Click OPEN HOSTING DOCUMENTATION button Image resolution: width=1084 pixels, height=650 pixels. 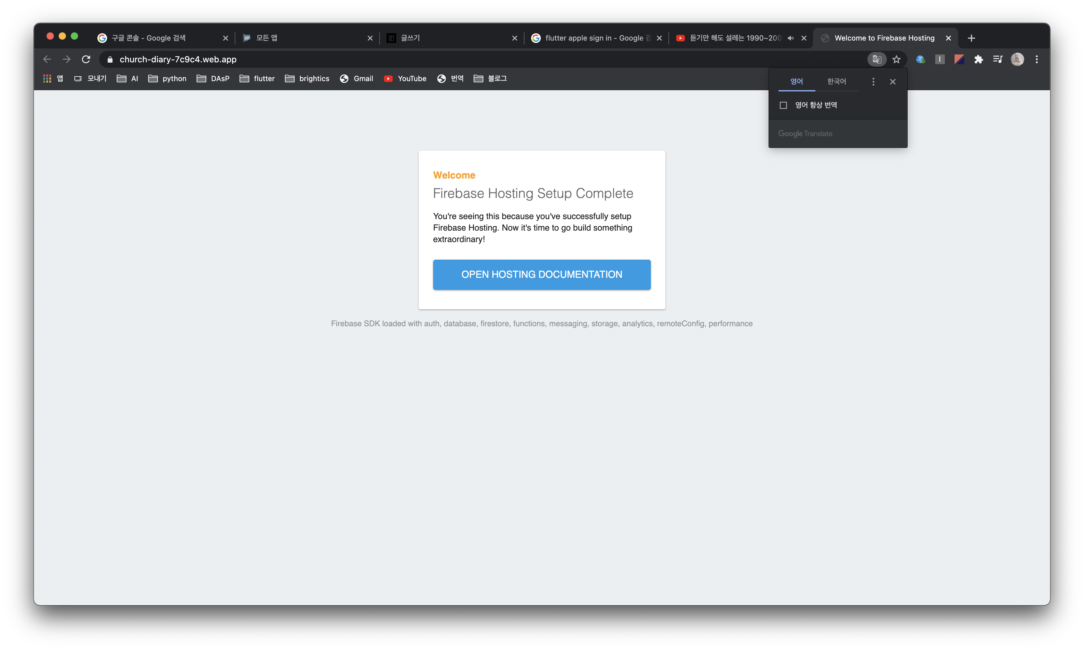pos(542,274)
